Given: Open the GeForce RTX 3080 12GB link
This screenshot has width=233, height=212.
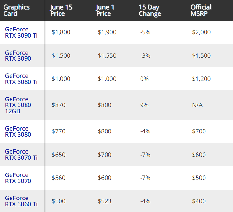Looking at the screenshot, I should click(18, 105).
